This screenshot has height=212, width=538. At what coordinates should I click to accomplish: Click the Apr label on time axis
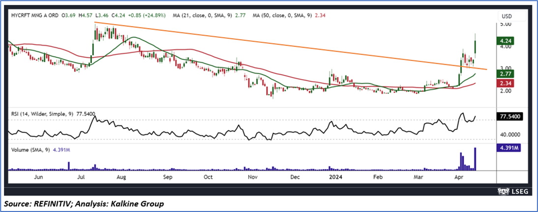[x=458, y=177]
